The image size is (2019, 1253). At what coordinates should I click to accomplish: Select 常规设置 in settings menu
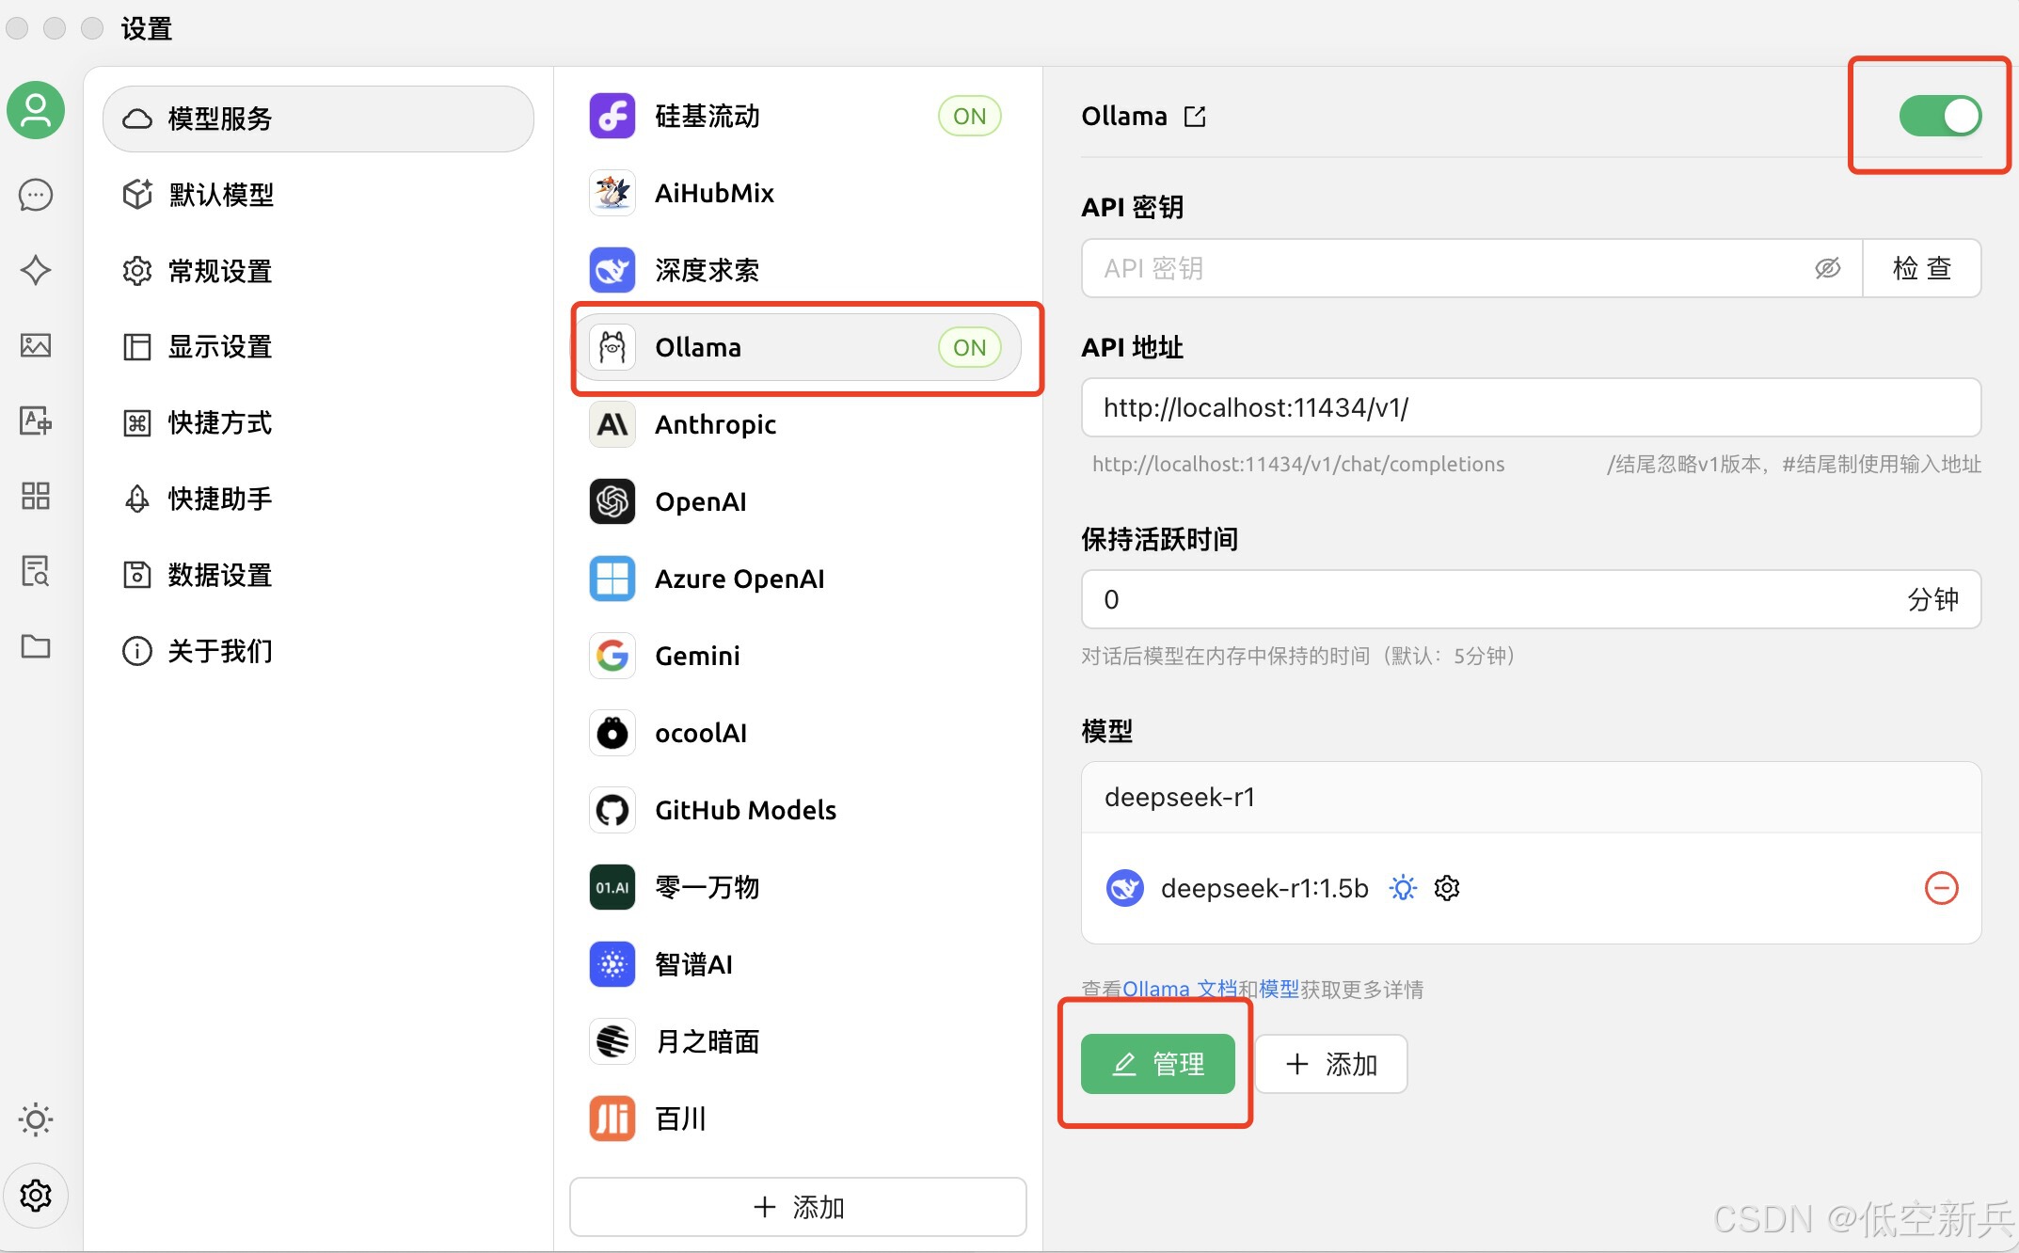pyautogui.click(x=220, y=271)
